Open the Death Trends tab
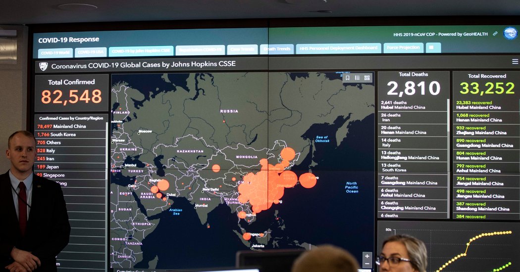 tap(277, 48)
